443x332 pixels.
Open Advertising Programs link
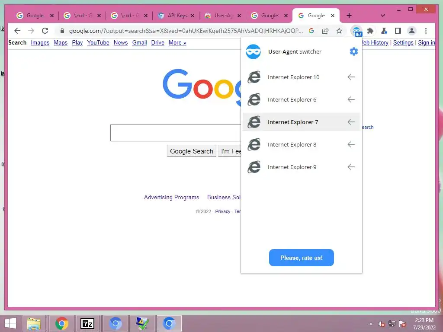(x=171, y=197)
